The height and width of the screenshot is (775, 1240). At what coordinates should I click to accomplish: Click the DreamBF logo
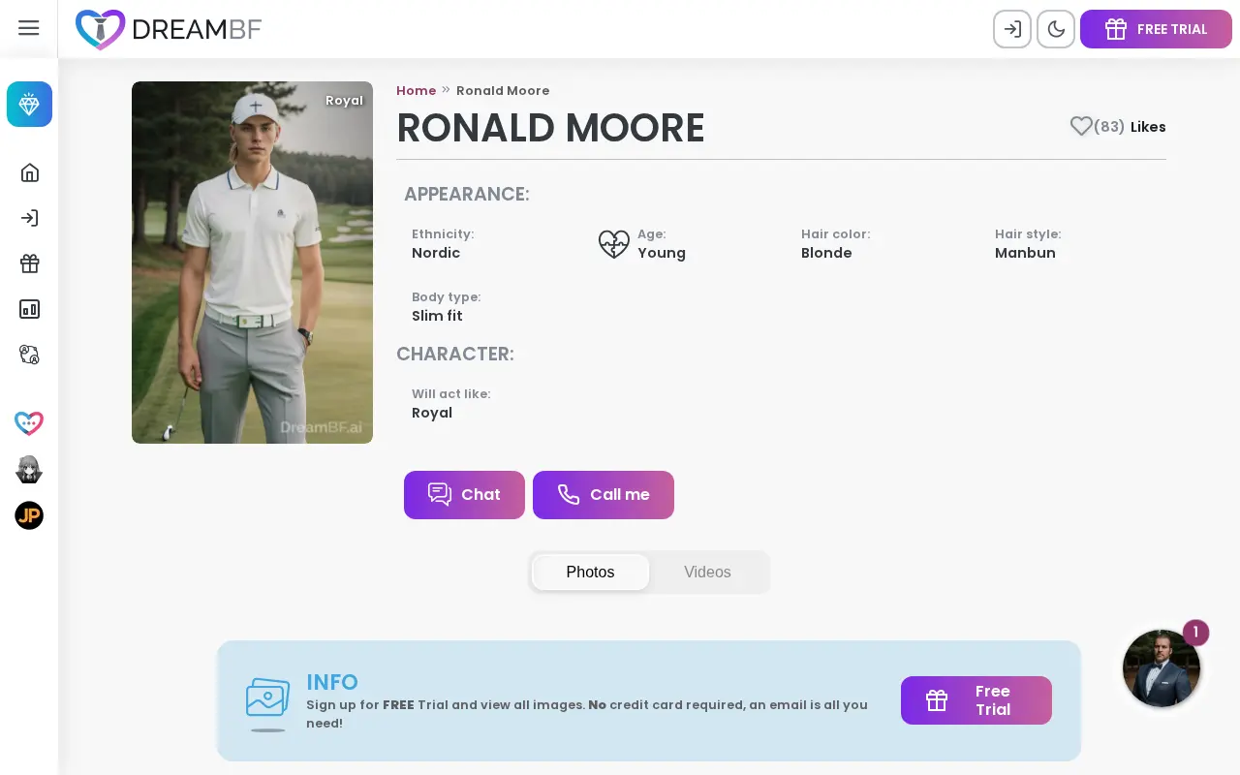169,29
